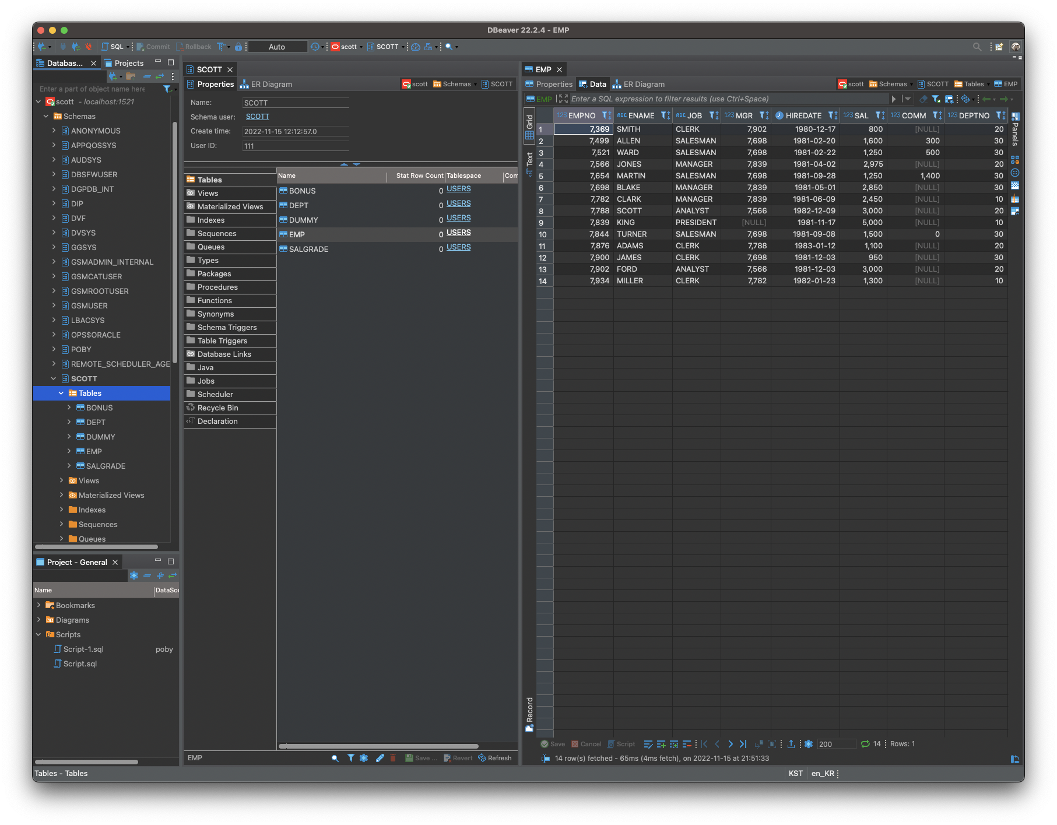The image size is (1057, 825).
Task: Expand Bookmarks in Project panel
Action: [38, 605]
